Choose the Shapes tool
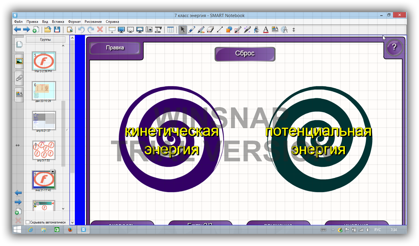The height and width of the screenshot is (246, 419). [x=229, y=29]
